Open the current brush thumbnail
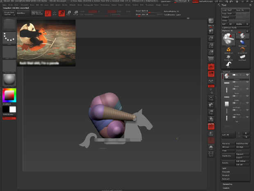254x191 pixels. [x=9, y=25]
